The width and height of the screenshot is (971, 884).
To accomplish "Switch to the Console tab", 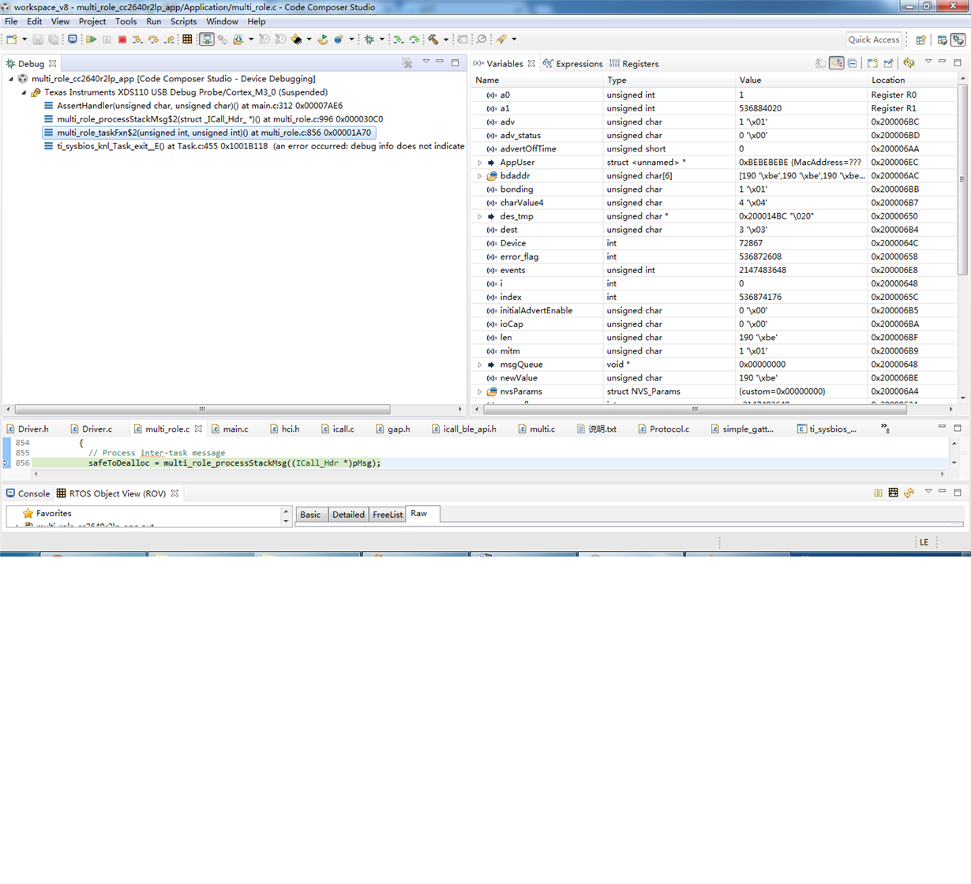I will 28,493.
